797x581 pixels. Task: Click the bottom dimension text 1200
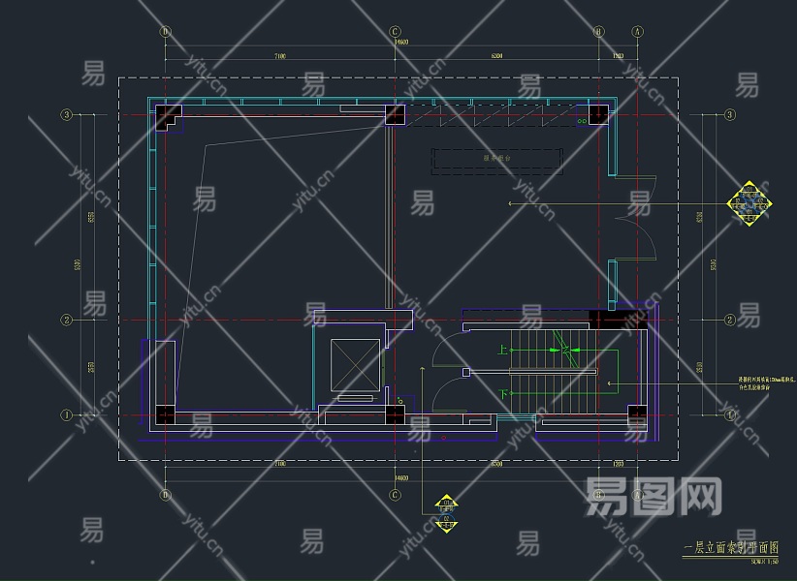click(x=618, y=464)
